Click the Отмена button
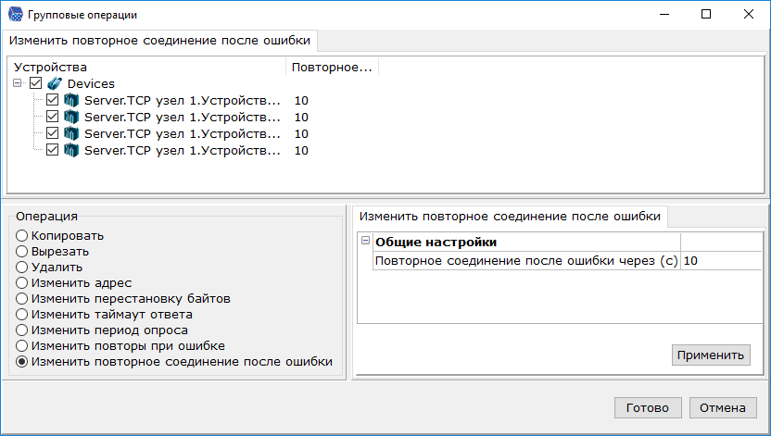771x436 pixels. point(723,407)
